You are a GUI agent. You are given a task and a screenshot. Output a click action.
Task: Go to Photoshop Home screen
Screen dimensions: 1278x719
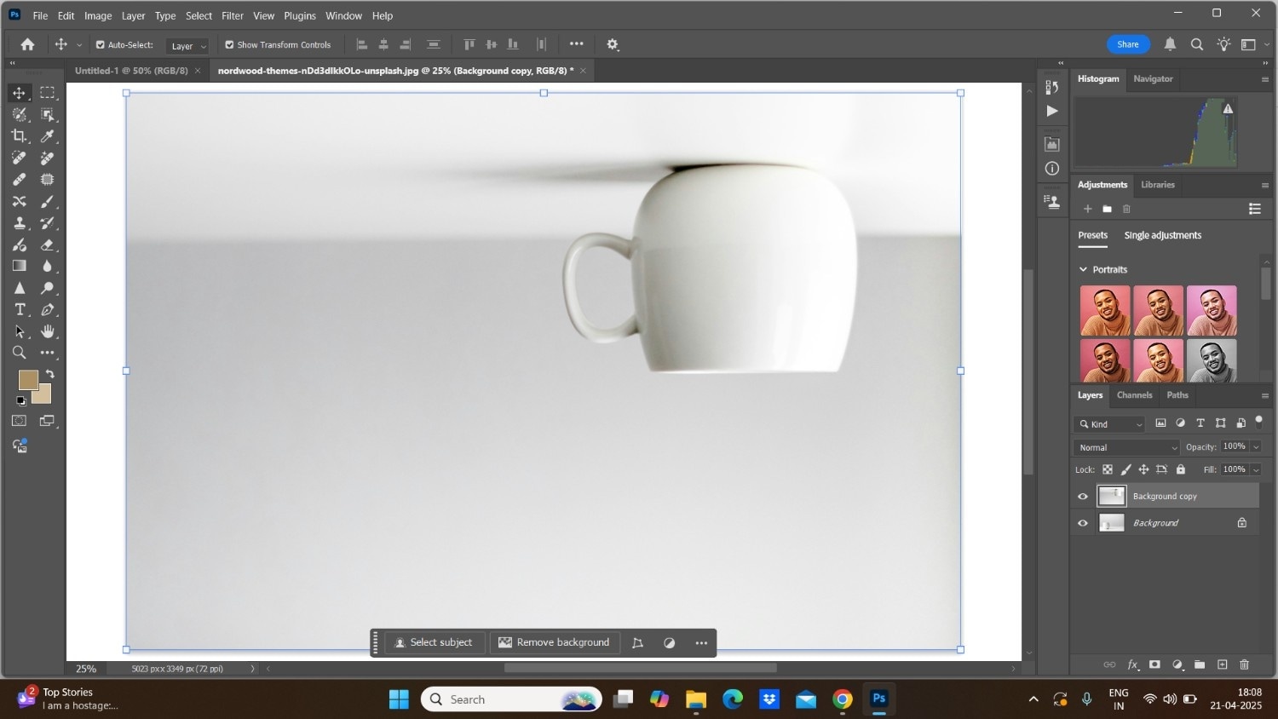coord(27,44)
